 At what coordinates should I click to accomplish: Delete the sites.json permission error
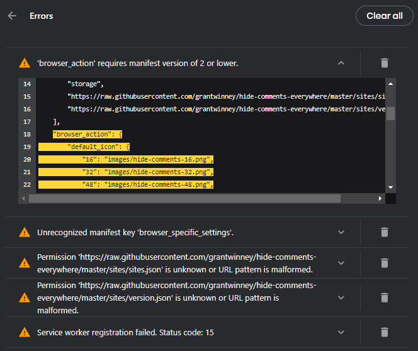point(384,263)
